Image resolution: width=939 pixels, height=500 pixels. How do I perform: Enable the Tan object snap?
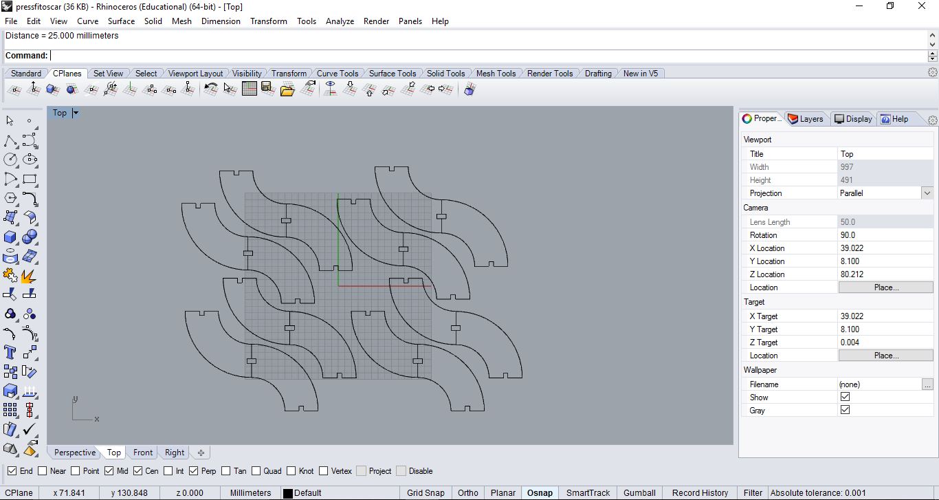click(x=226, y=471)
